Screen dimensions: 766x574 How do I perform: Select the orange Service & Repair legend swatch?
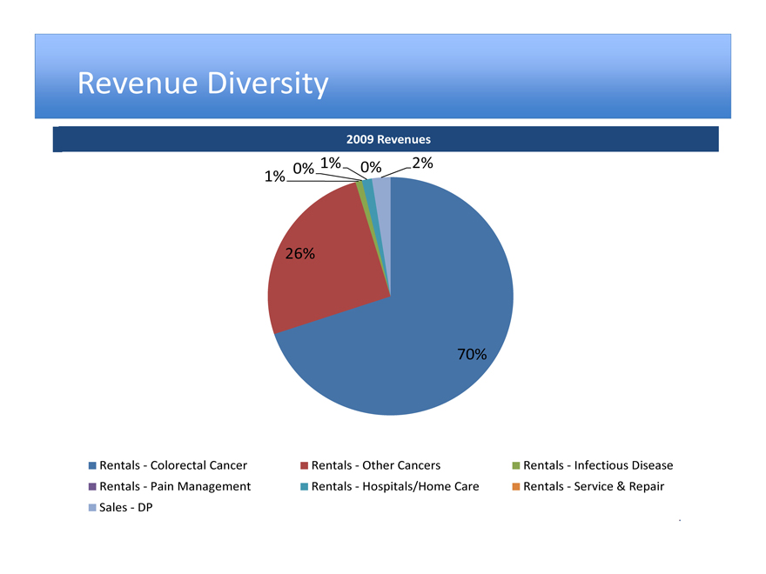pyautogui.click(x=516, y=486)
